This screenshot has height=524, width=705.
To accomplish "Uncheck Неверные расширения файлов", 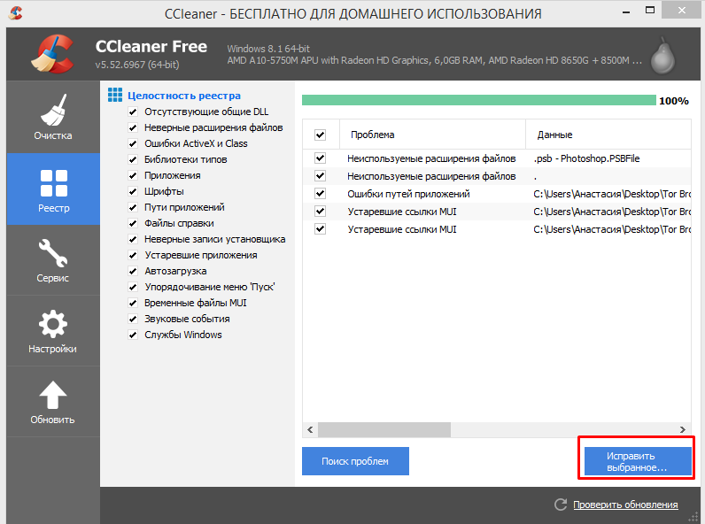I will coord(133,127).
